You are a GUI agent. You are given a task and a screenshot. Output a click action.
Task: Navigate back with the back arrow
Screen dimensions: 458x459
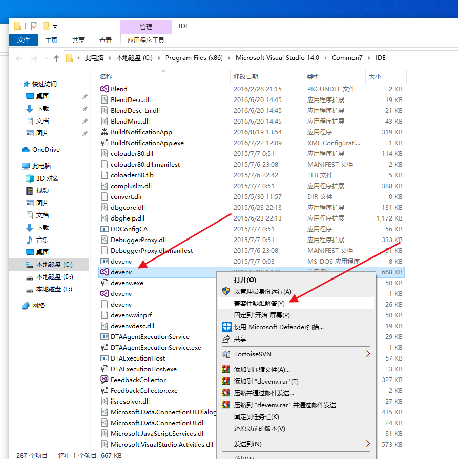tap(19, 58)
